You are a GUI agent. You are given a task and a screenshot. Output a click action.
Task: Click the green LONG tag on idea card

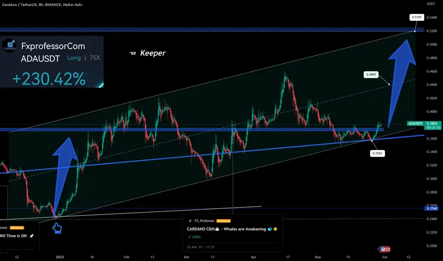(194, 237)
